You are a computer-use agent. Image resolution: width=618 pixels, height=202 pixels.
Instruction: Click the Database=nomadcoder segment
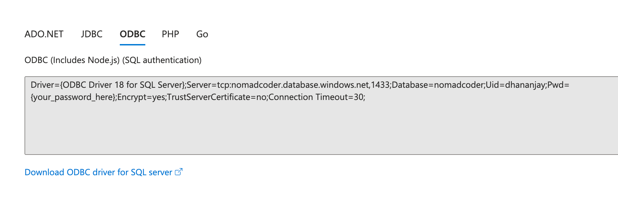coord(437,85)
